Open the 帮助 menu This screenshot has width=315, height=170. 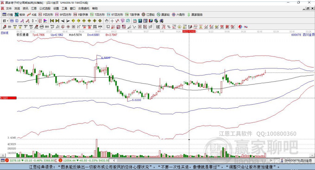(x=95, y=8)
